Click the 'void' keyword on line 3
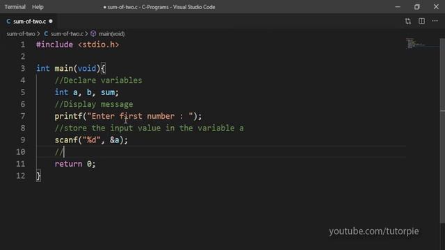The height and width of the screenshot is (250, 445). click(87, 68)
